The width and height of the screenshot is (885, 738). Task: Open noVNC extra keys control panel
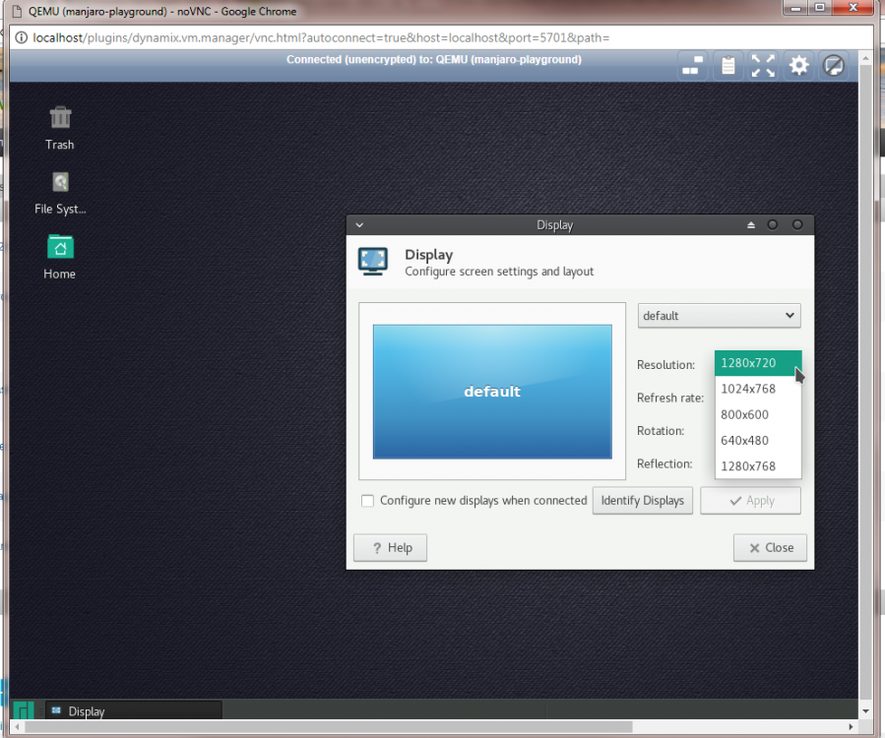pyautogui.click(x=692, y=66)
